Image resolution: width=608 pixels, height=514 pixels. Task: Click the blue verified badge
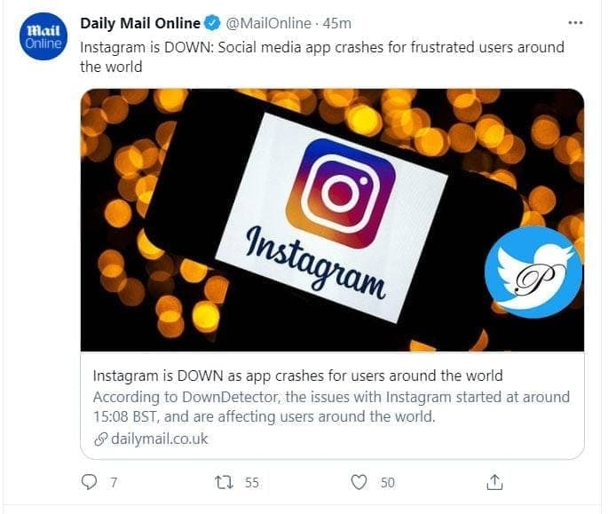click(212, 24)
